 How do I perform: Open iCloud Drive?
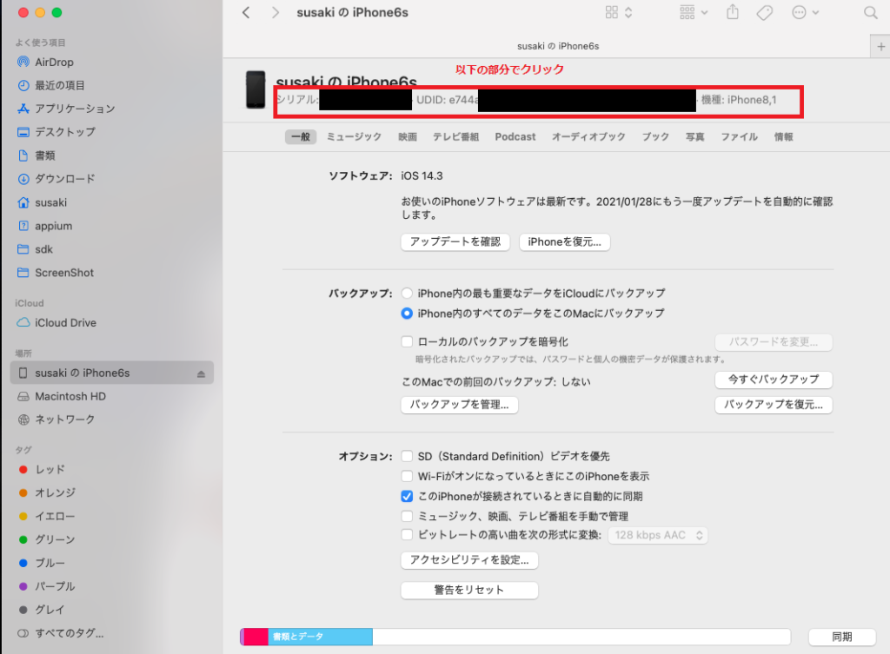(65, 323)
